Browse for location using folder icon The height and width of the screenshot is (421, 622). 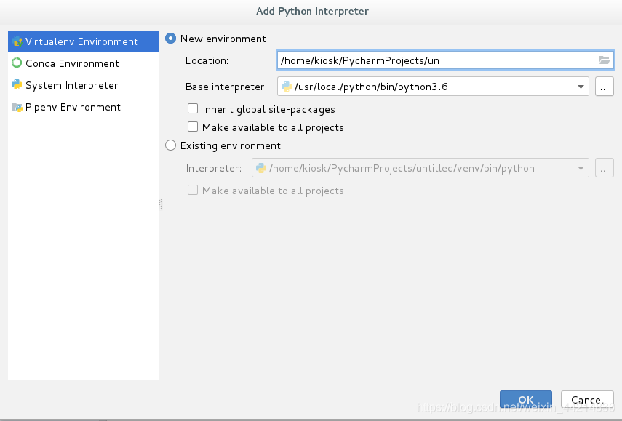[x=604, y=60]
